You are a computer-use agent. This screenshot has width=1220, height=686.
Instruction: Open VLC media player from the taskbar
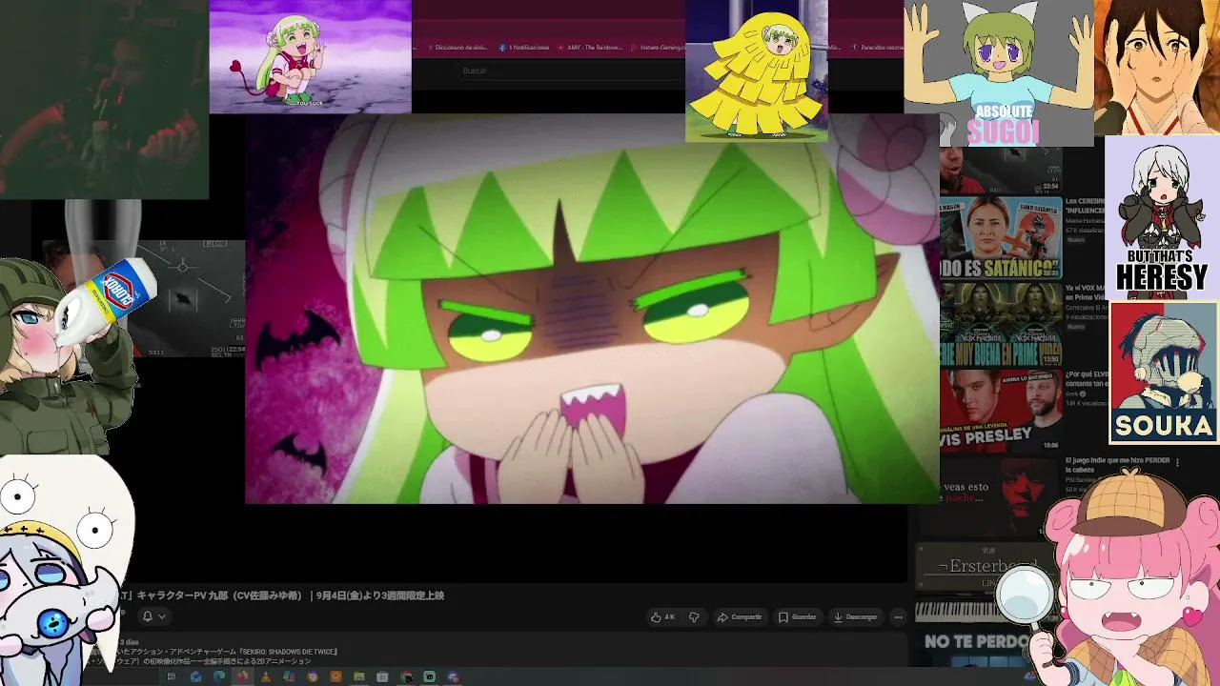coord(265,676)
